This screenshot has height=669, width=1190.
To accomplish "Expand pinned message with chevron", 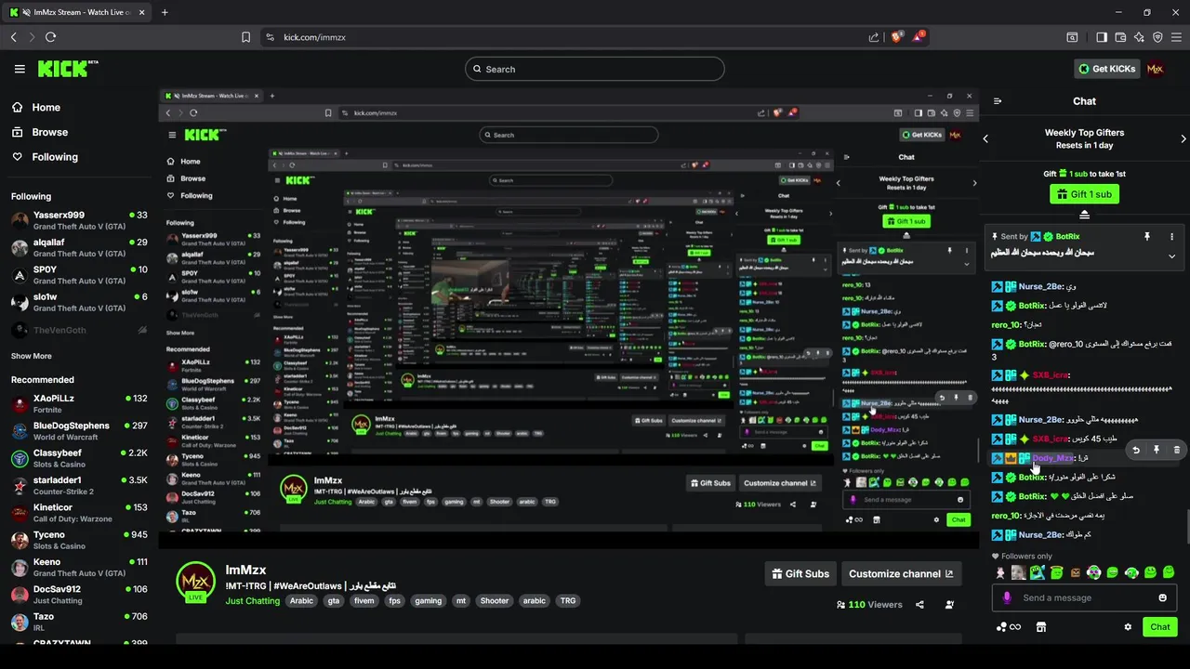I will [1171, 256].
